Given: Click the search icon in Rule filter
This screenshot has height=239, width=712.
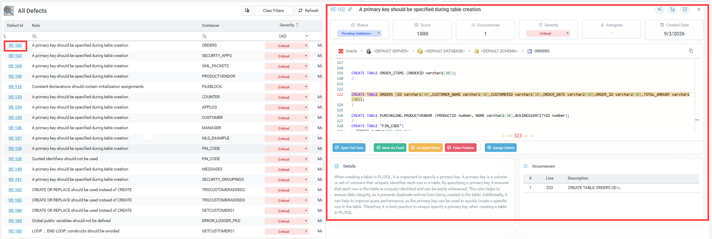Looking at the screenshot, I should point(34,36).
